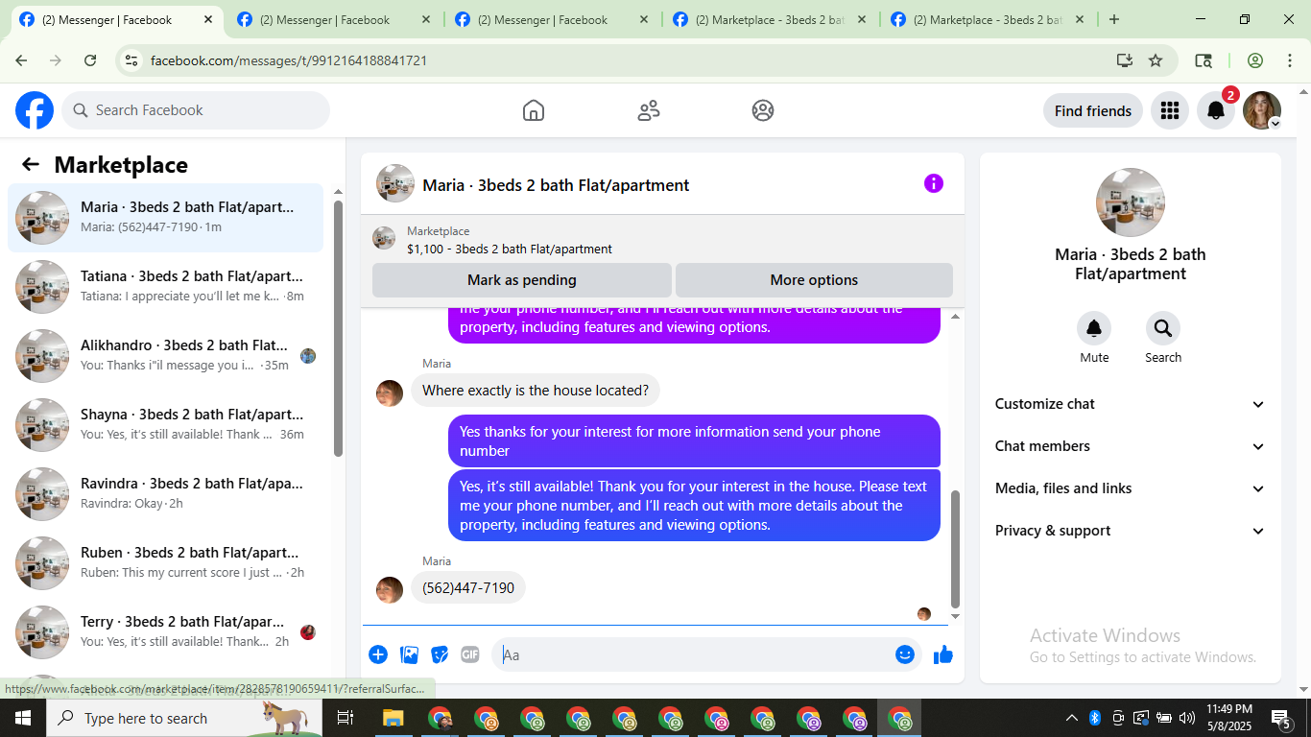
Task: Expand the Chat members section
Action: click(1131, 446)
